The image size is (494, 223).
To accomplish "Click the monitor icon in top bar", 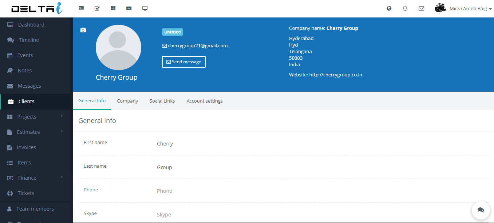I will click(x=145, y=8).
